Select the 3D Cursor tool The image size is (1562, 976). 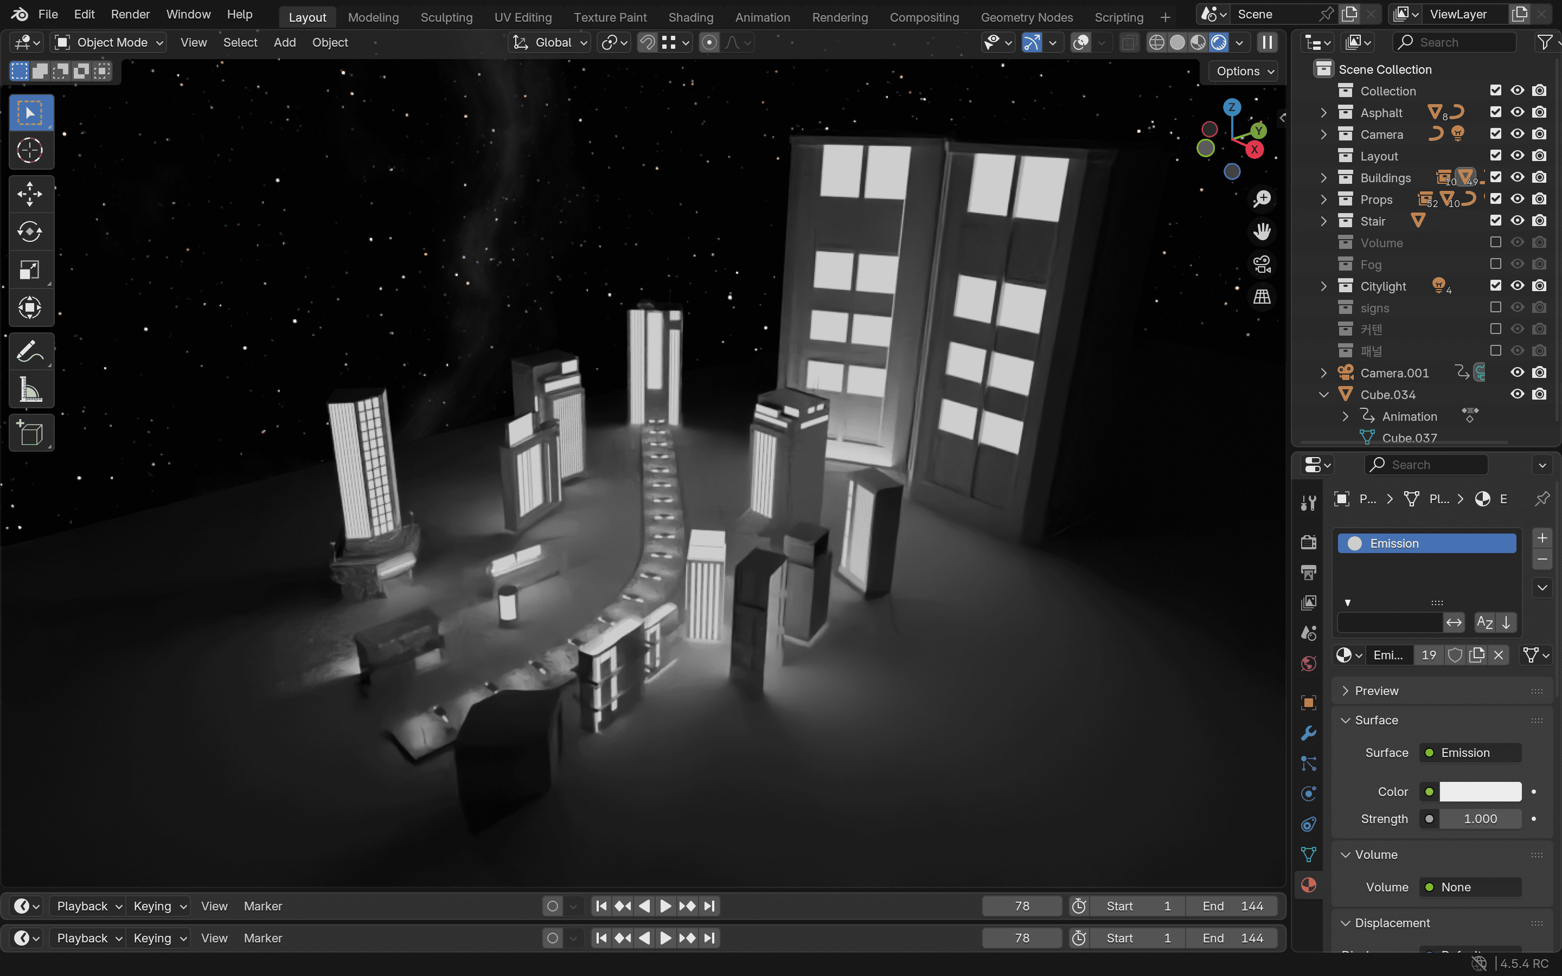click(30, 151)
